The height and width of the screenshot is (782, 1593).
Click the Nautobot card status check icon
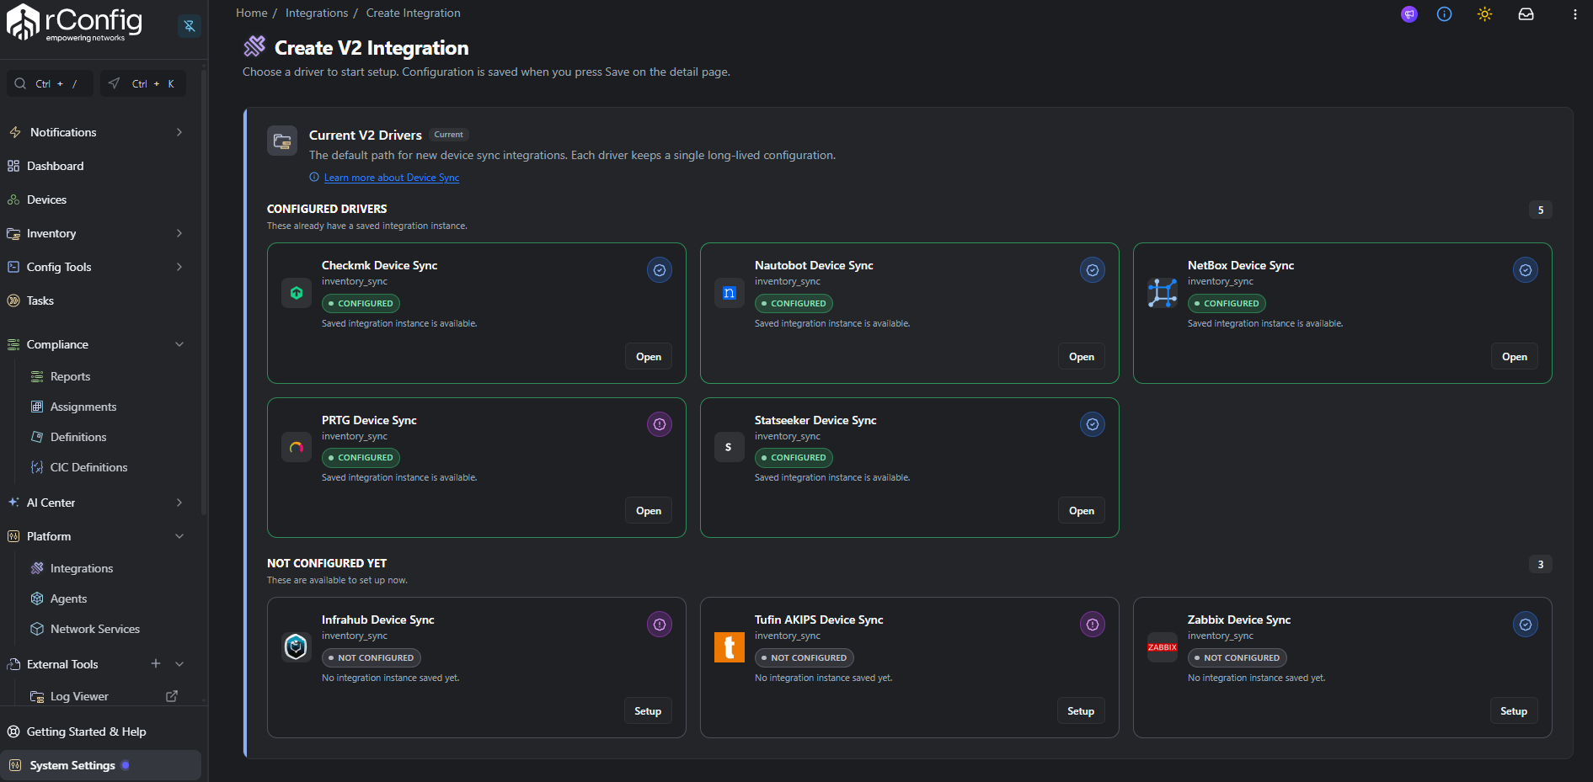pyautogui.click(x=1093, y=270)
